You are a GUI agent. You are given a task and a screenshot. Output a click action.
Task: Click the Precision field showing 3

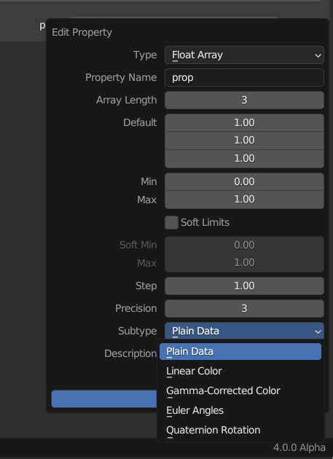[244, 308]
